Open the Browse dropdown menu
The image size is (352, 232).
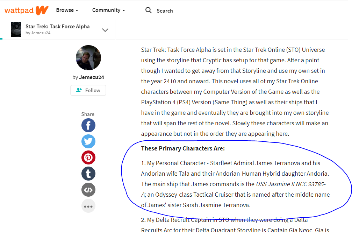[x=67, y=10]
